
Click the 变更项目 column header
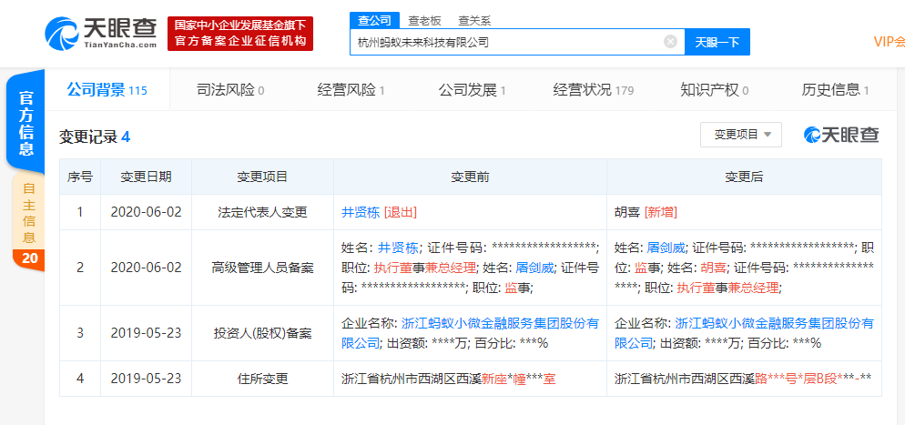coord(262,177)
